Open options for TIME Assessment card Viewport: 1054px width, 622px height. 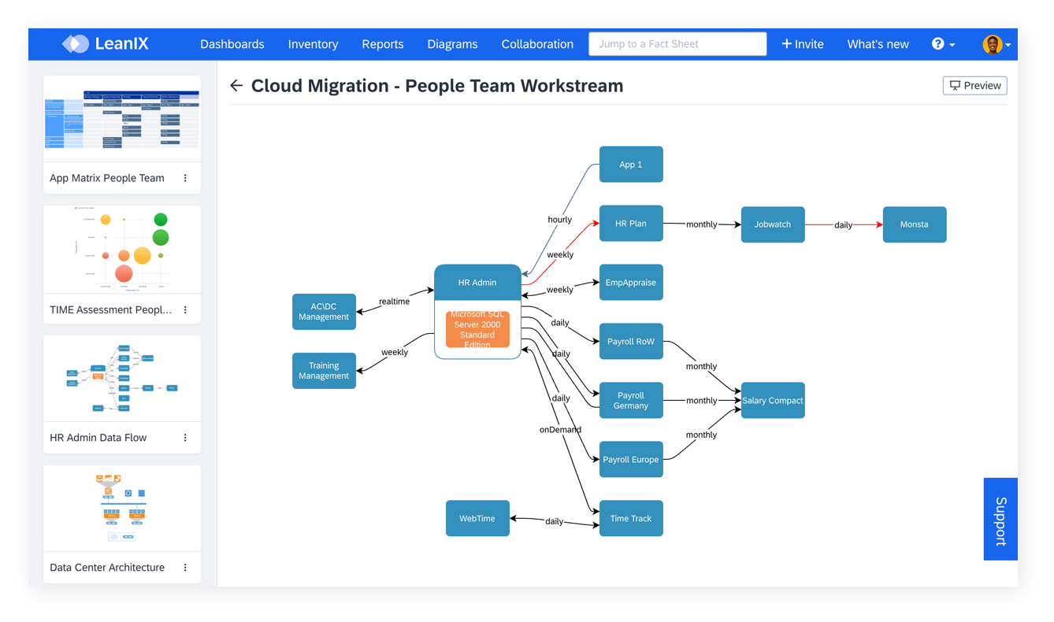186,310
